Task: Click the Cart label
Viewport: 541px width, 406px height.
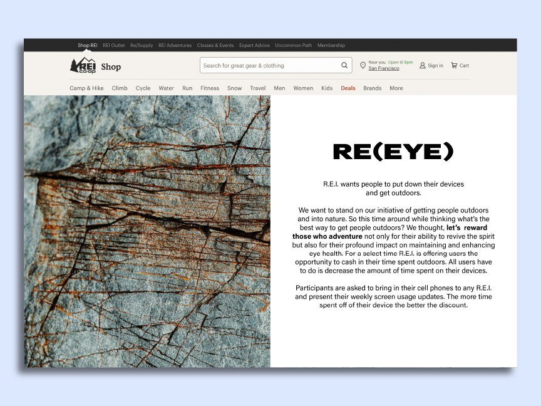Action: 464,65
